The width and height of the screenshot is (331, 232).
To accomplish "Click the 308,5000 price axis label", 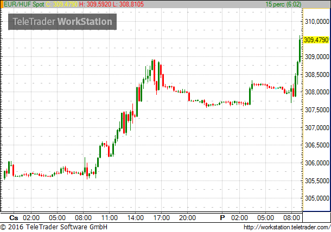I will pos(317,74).
